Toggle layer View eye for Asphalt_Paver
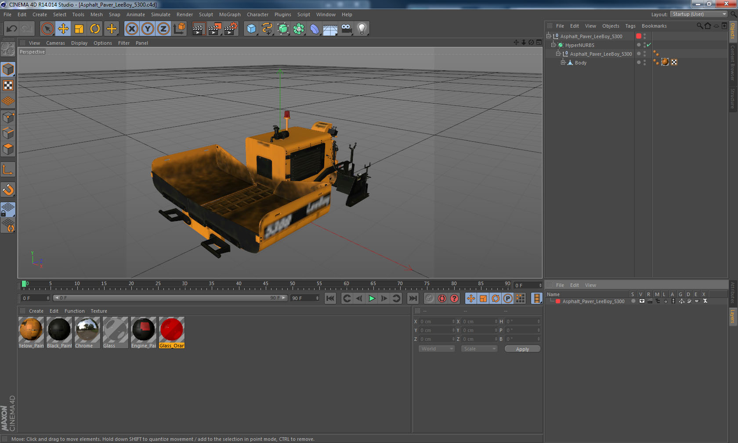738x443 pixels. (x=642, y=301)
